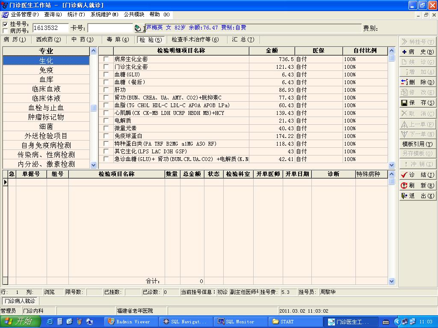This screenshot has width=438, height=328.
Task: Click the 诊结(J) checkmark button
Action: pos(417,175)
